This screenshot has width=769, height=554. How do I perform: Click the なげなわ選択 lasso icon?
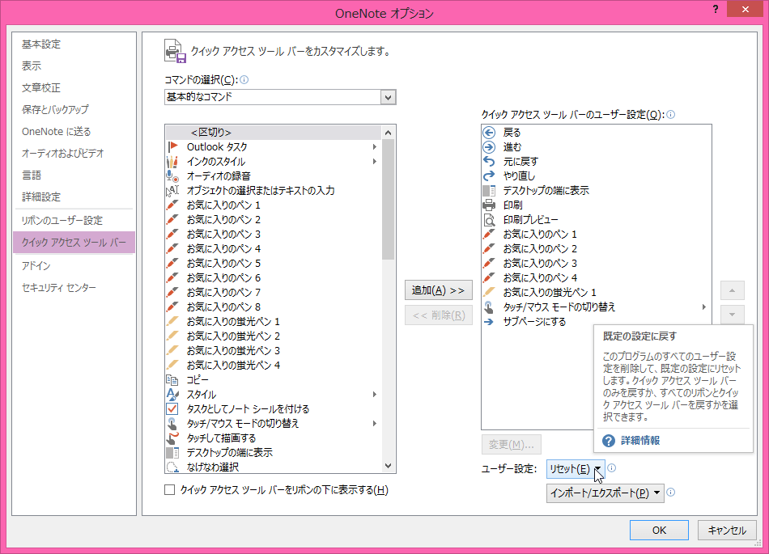click(172, 467)
